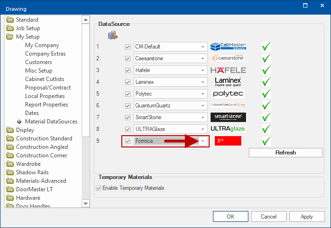Click the ULTRAglaze logo image
This screenshot has height=228, width=331.
(x=228, y=129)
